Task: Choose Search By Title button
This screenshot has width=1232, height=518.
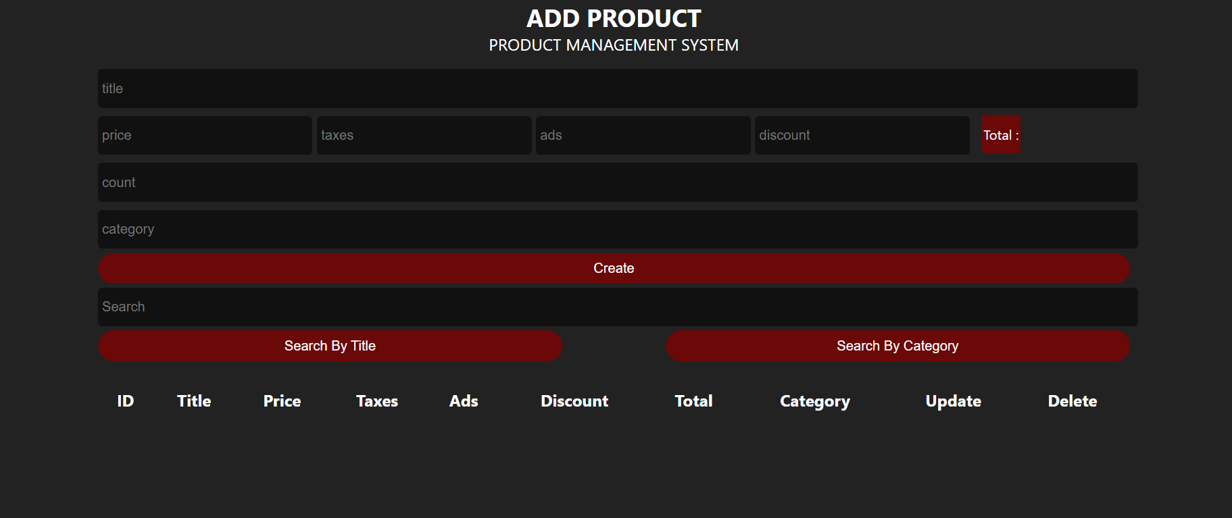Action: [330, 346]
